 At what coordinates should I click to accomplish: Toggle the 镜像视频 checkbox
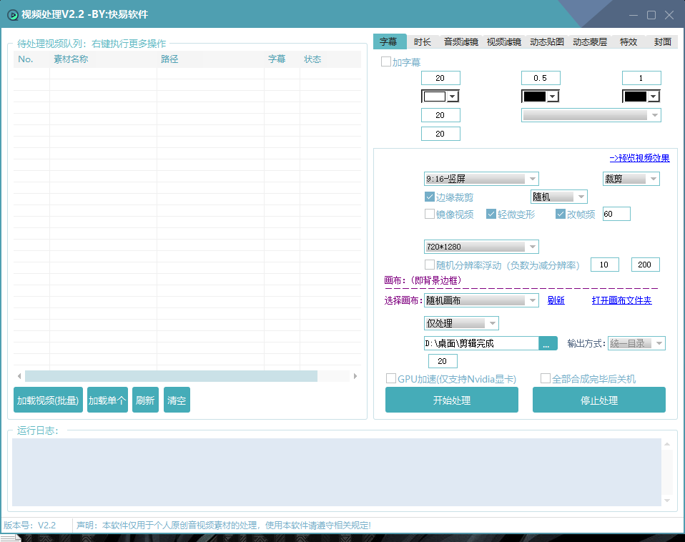click(430, 215)
